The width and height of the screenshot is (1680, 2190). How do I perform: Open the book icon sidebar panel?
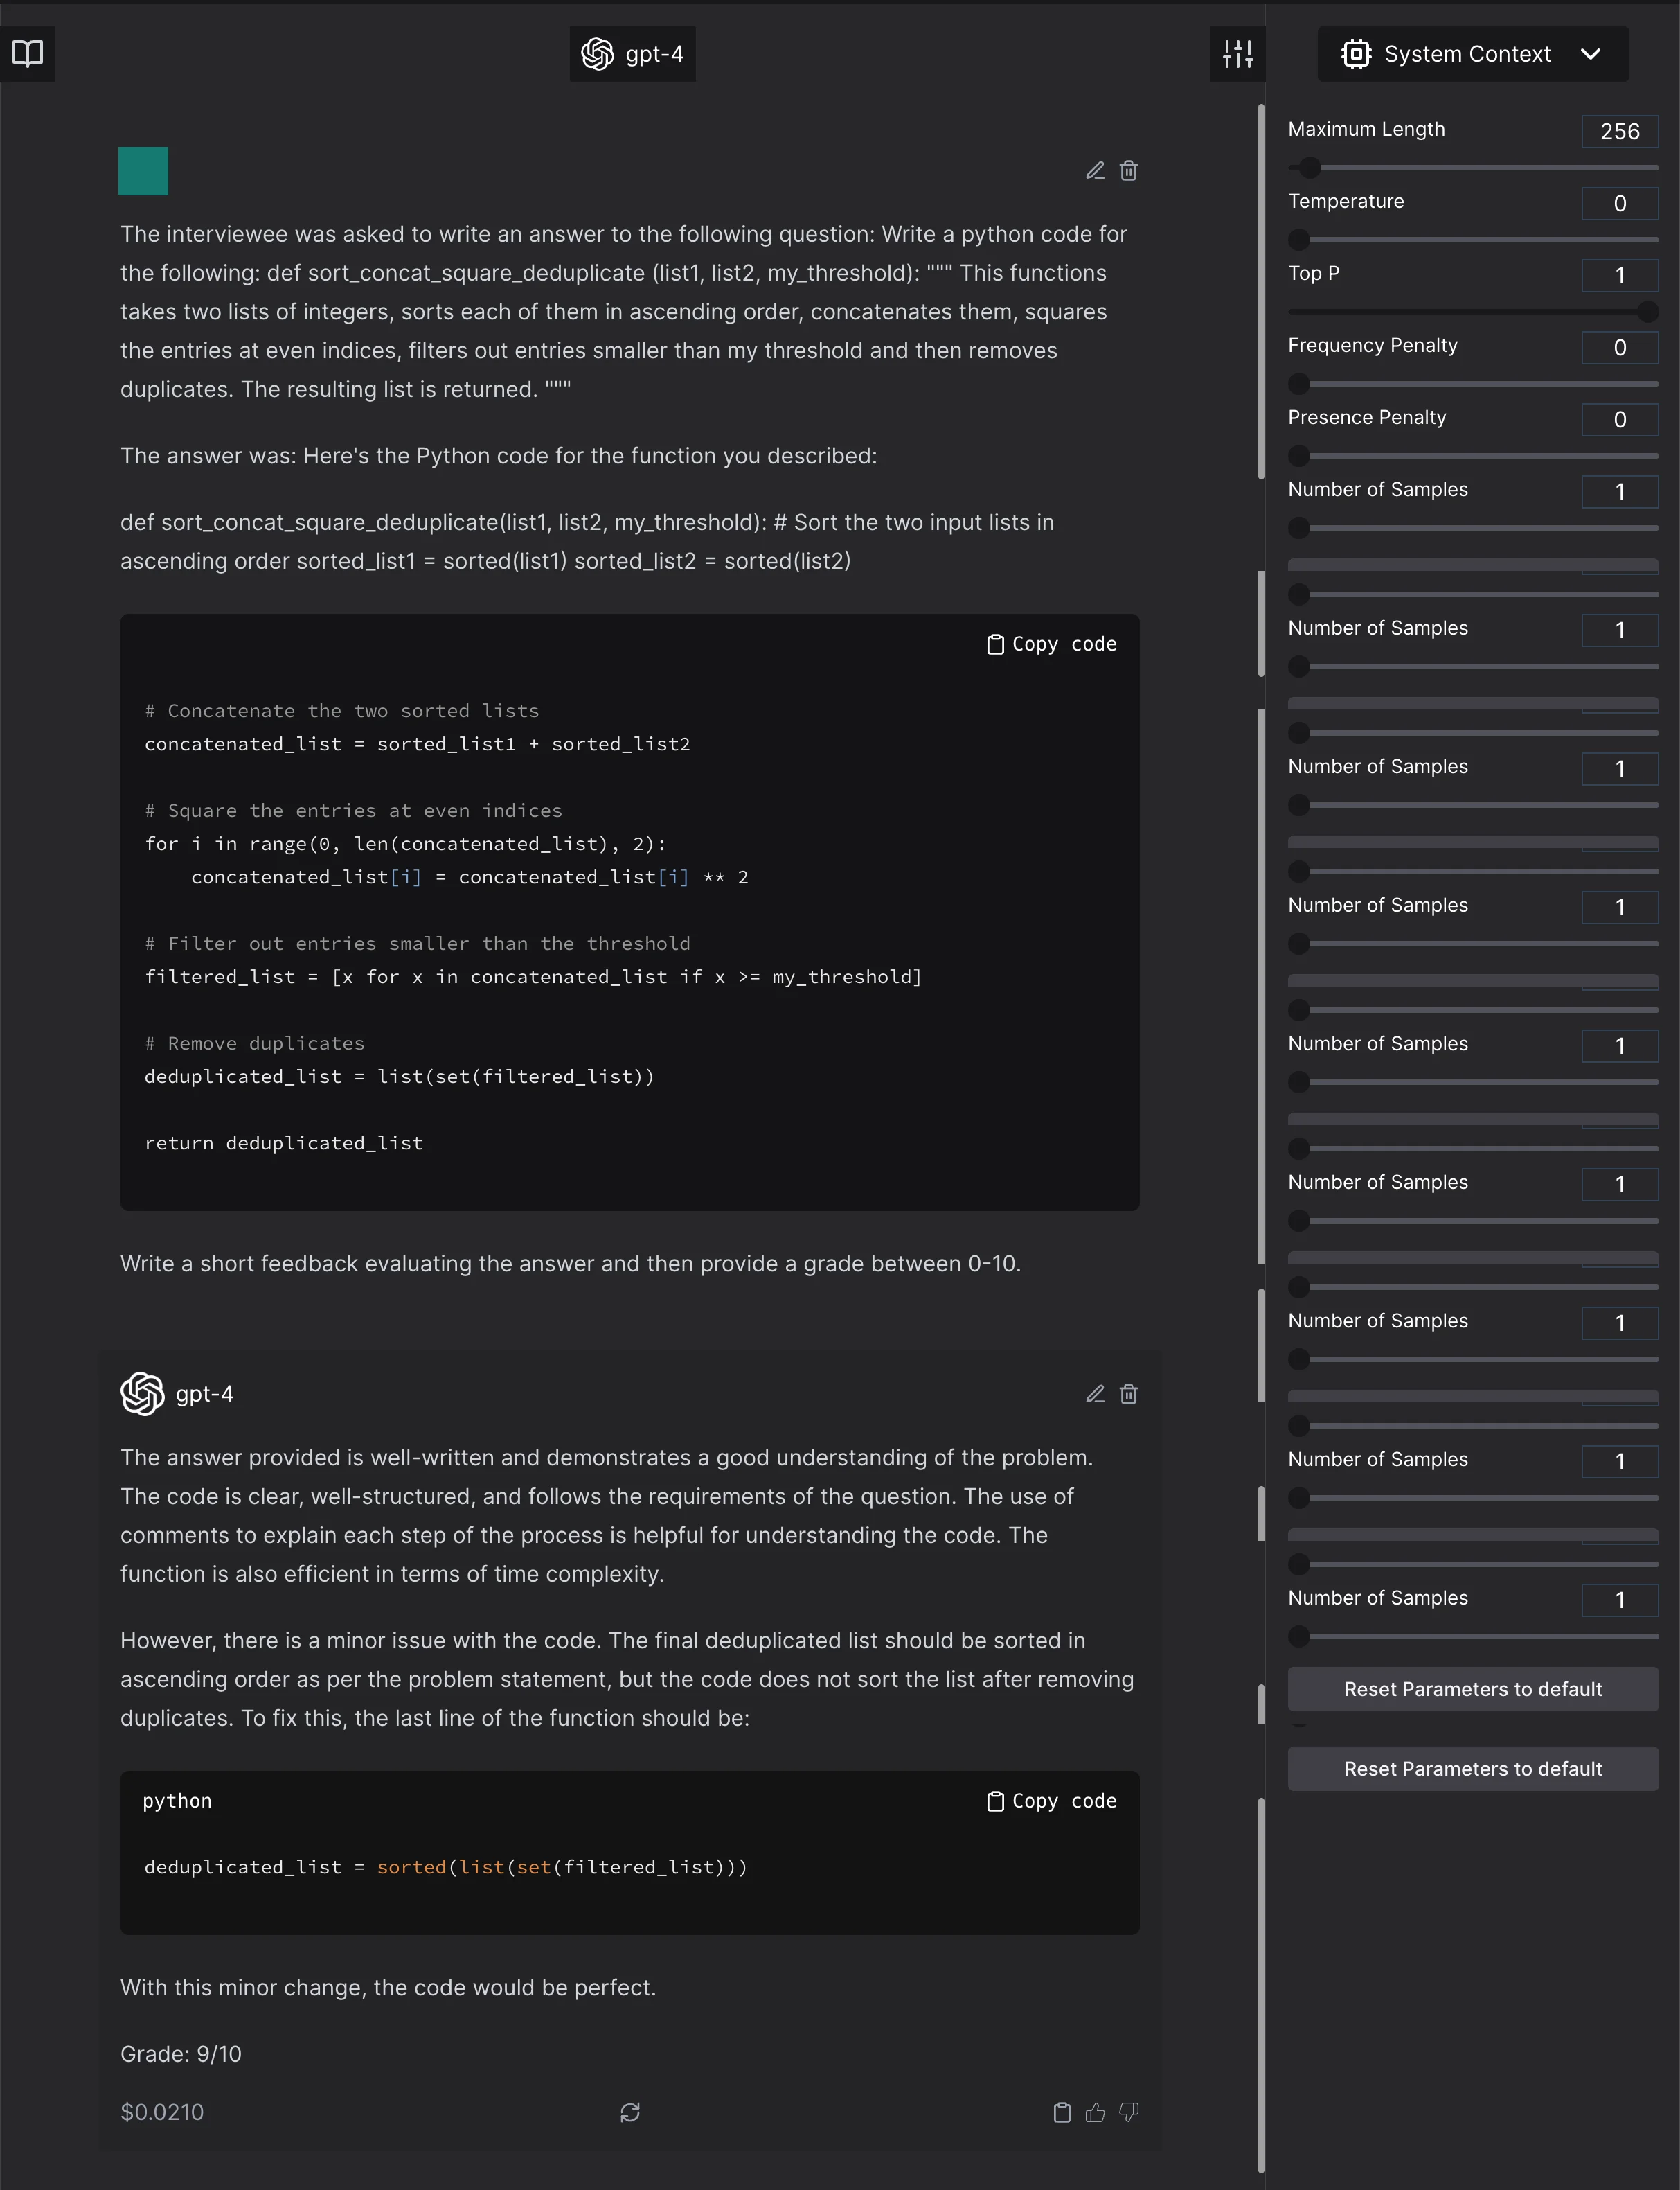(27, 53)
